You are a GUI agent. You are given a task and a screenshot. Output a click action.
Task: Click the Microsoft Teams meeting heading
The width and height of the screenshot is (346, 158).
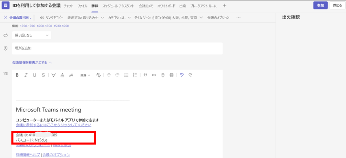pos(48,110)
